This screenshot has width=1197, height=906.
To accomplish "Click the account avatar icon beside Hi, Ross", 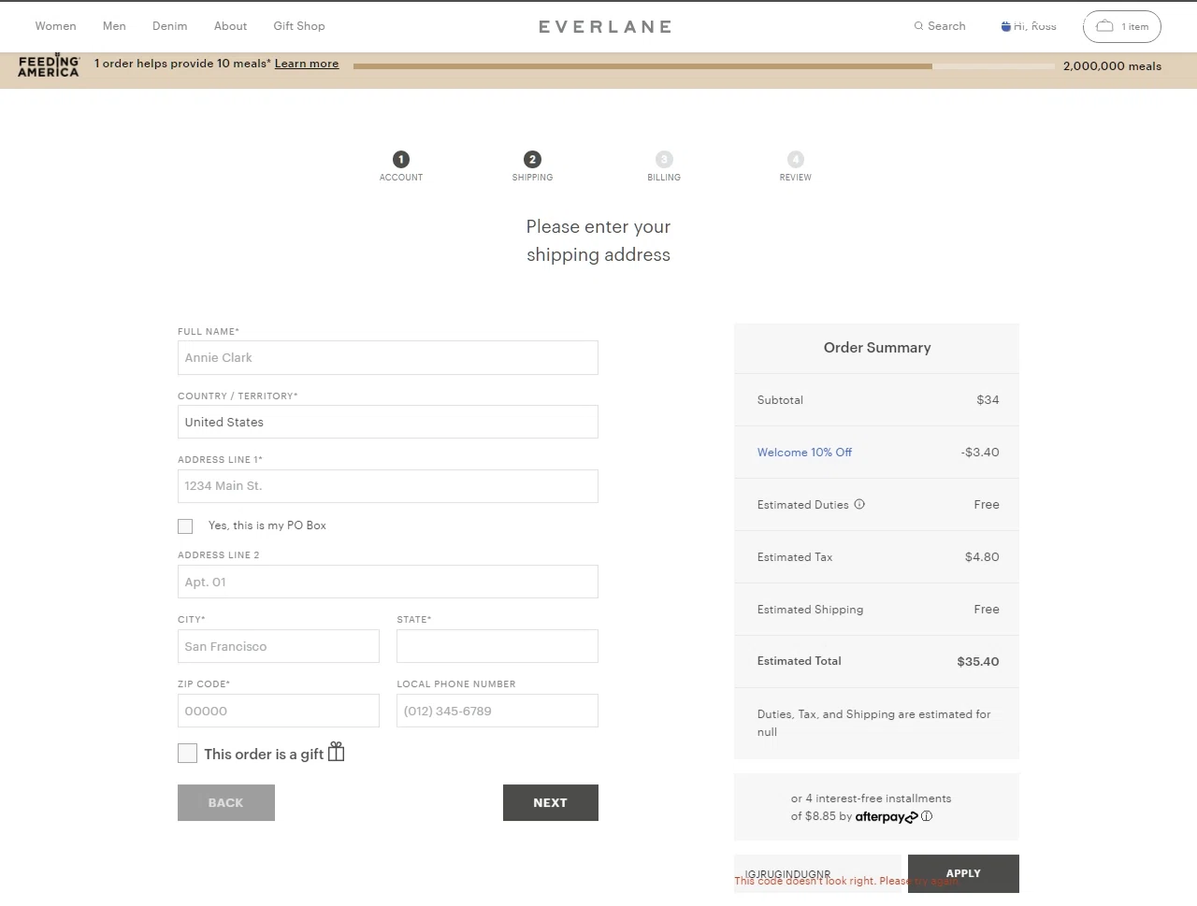I will [x=1006, y=26].
